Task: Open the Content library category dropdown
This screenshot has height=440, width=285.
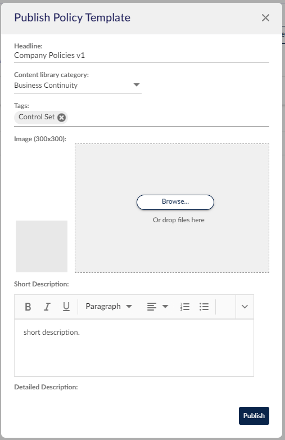Action: (x=78, y=86)
